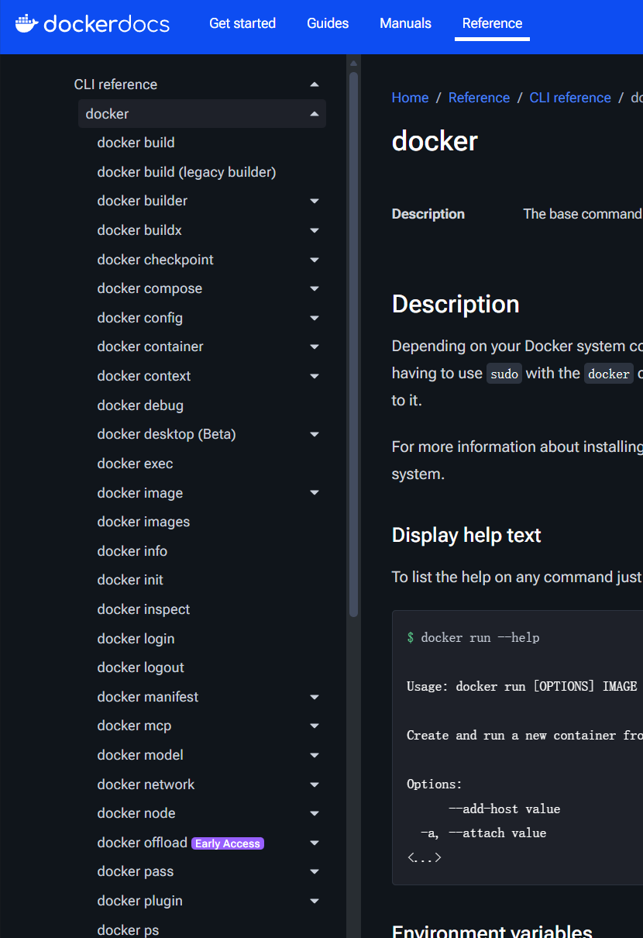
Task: Expand the docker pass submenu arrow
Action: click(315, 871)
